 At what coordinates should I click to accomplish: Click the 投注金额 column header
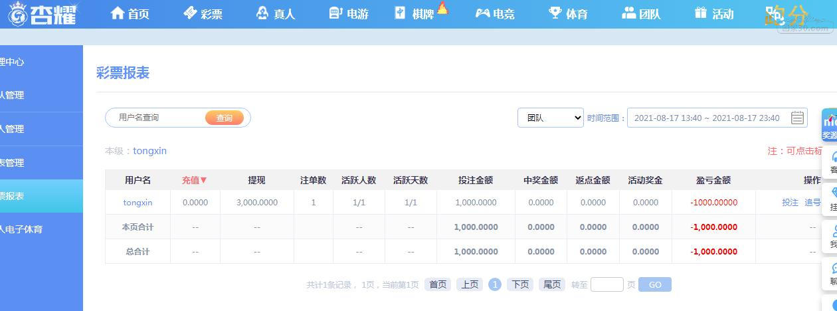tap(476, 180)
